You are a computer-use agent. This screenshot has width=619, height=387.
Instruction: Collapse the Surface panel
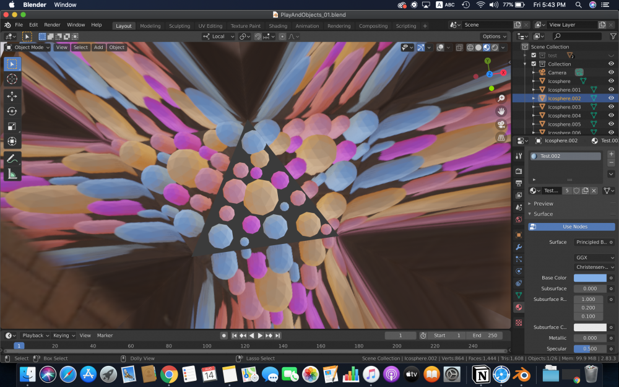(543, 214)
